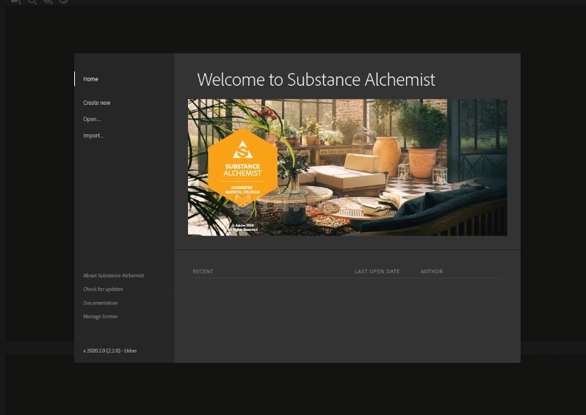Click the Manage license link
Viewport: 586px width, 415px height.
(100, 317)
